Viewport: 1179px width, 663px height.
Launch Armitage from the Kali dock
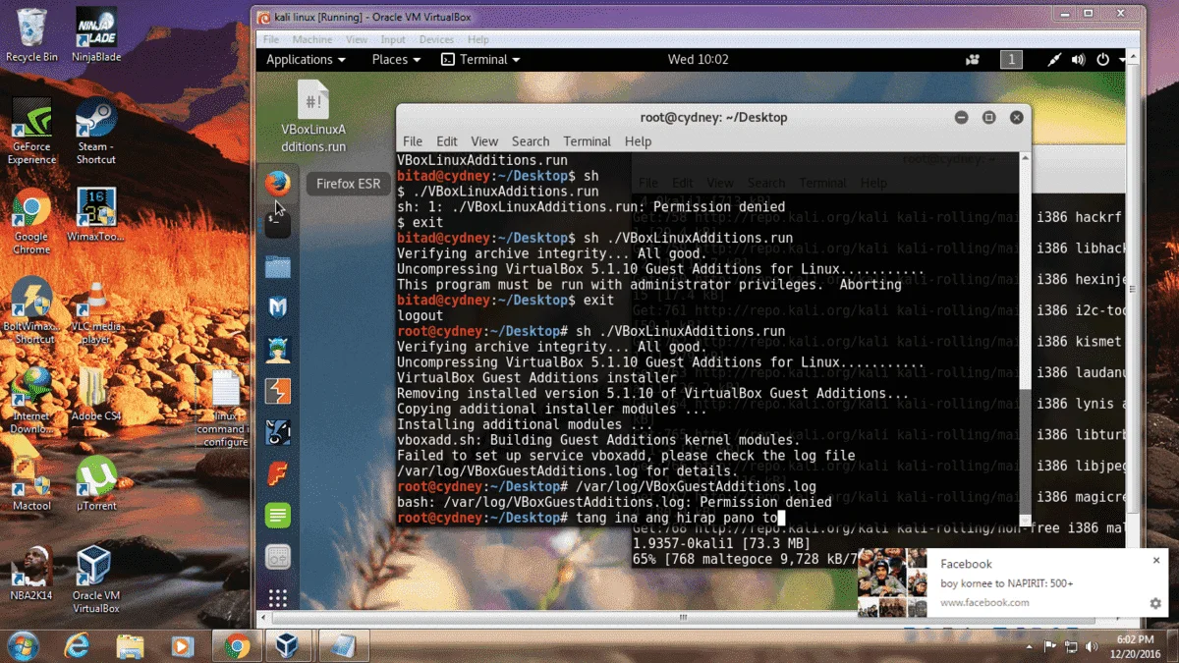point(278,349)
